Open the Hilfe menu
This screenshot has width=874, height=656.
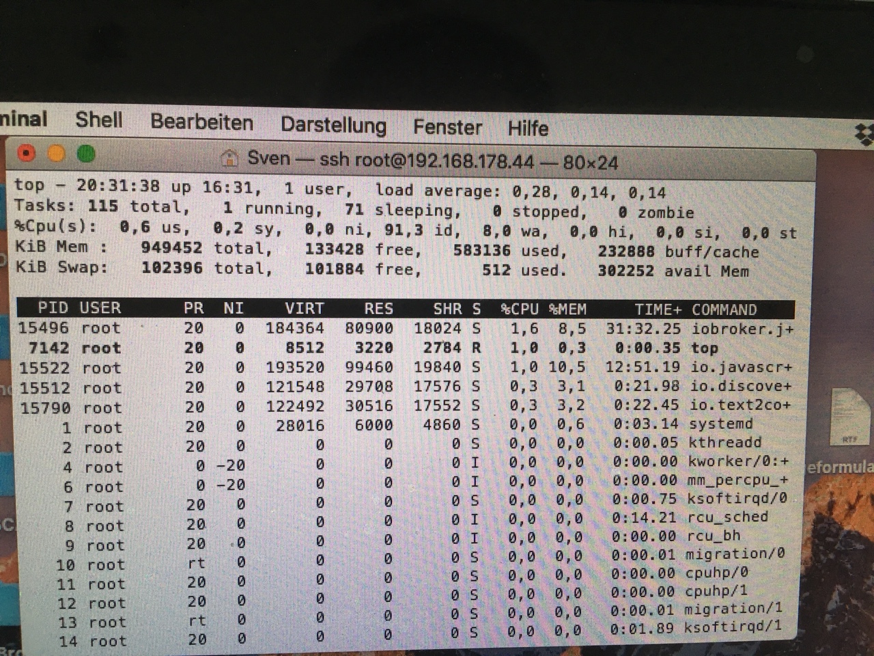tap(528, 128)
